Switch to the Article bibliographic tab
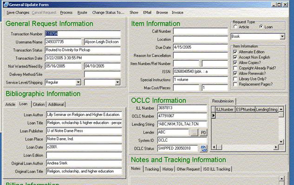The width and height of the screenshot is (294, 185). coord(10,104)
